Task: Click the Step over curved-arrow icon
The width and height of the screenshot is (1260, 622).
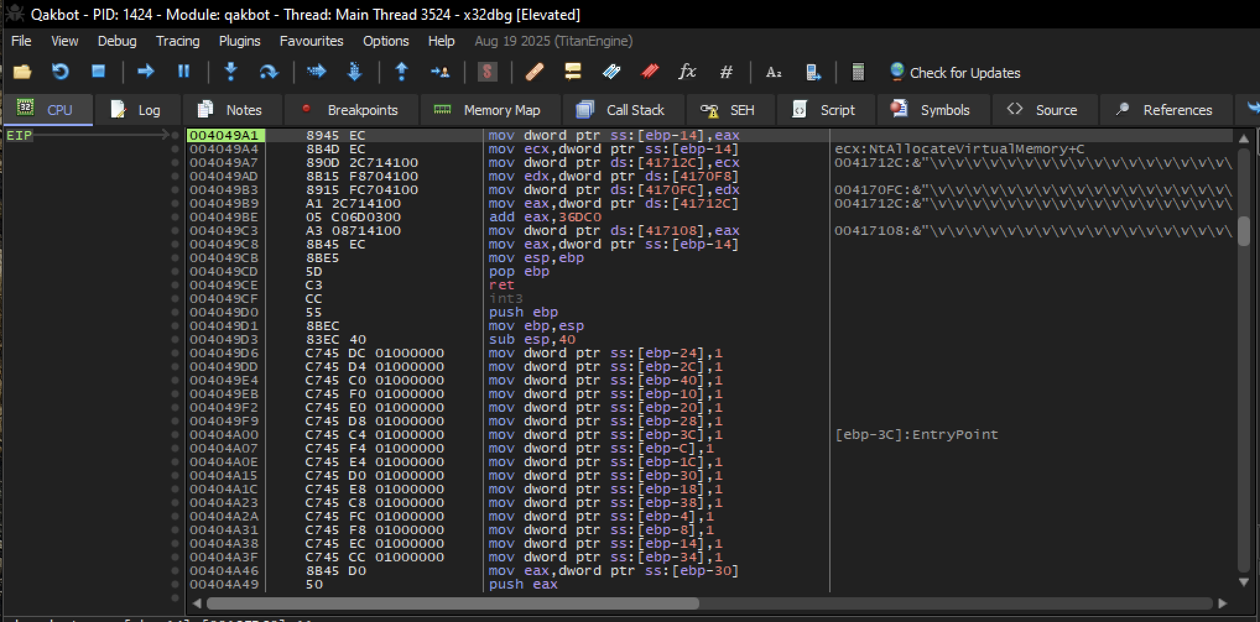Action: click(x=269, y=72)
